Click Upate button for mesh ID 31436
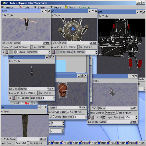 (133, 108)
